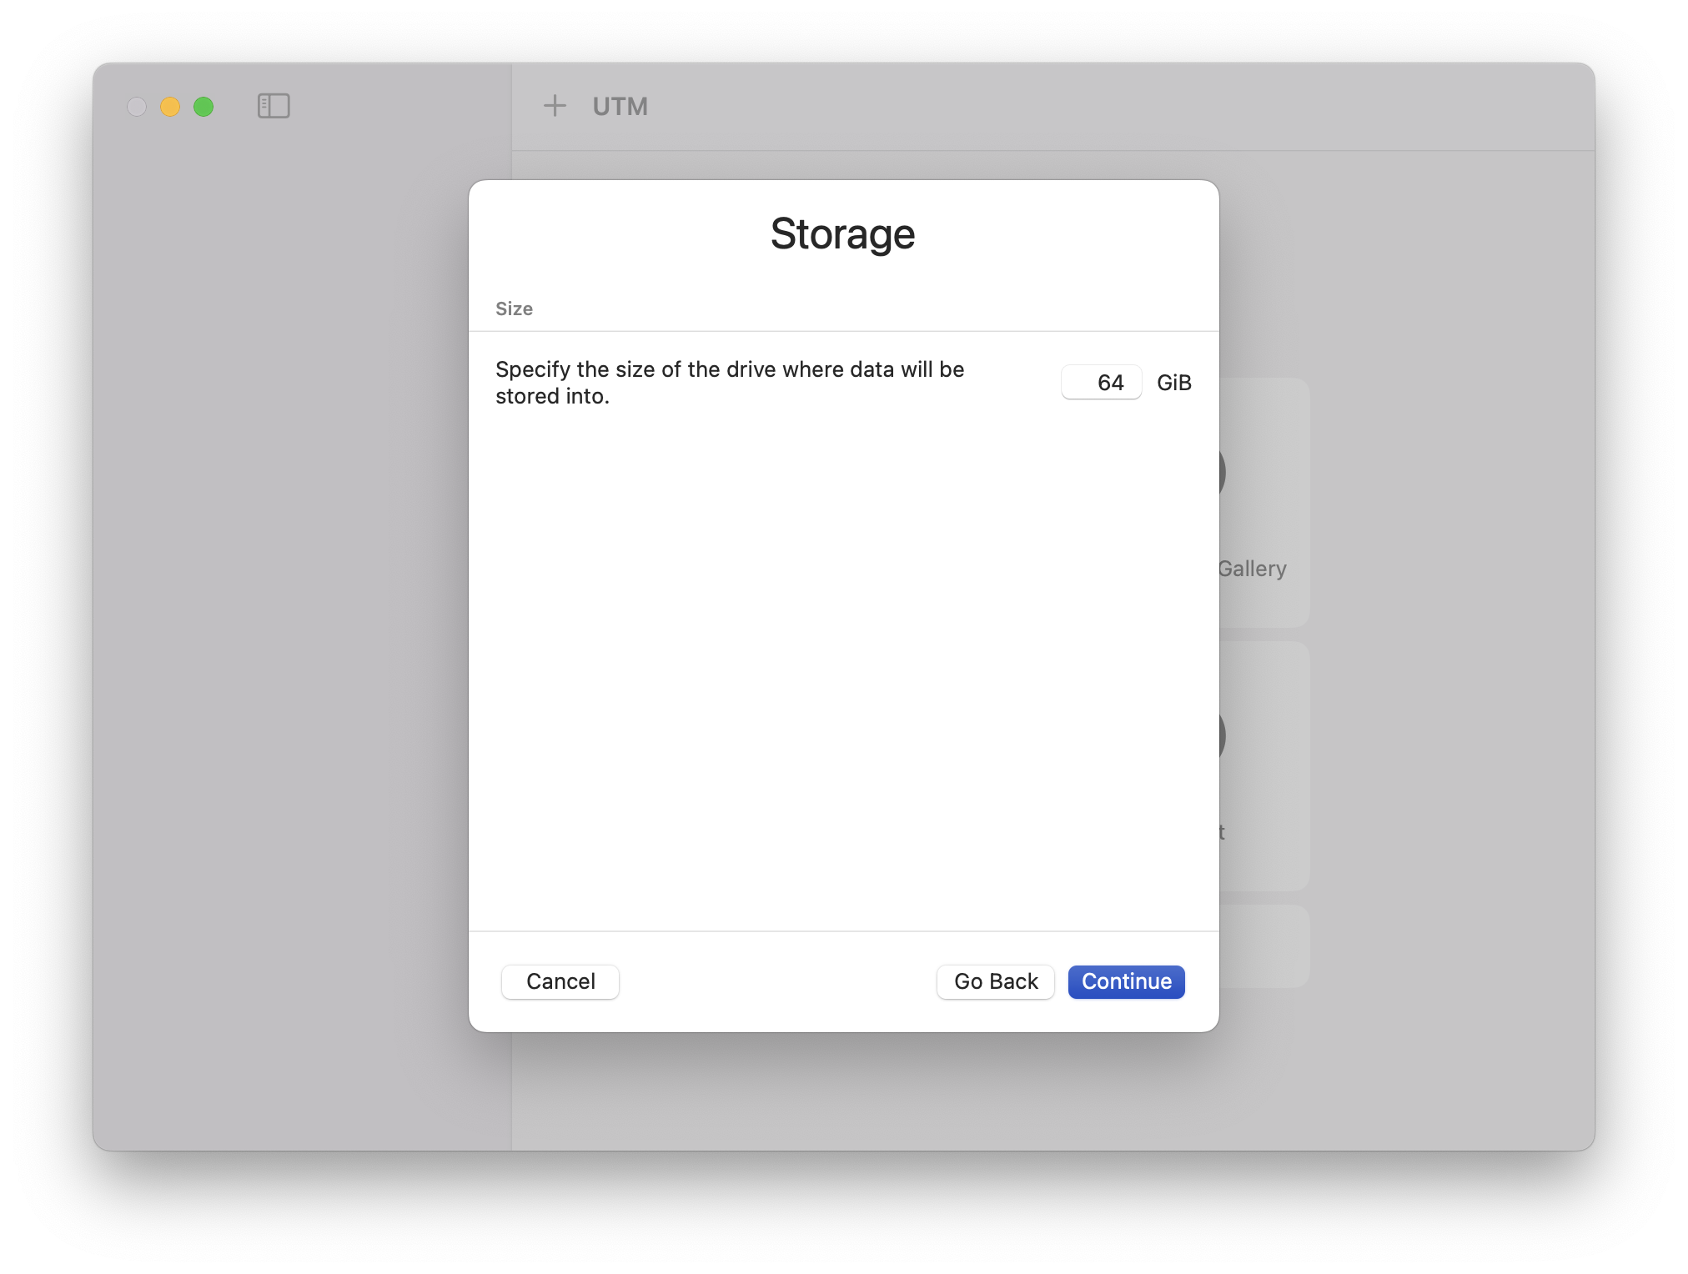
Task: Click the drive size field showing 64
Action: click(1101, 383)
